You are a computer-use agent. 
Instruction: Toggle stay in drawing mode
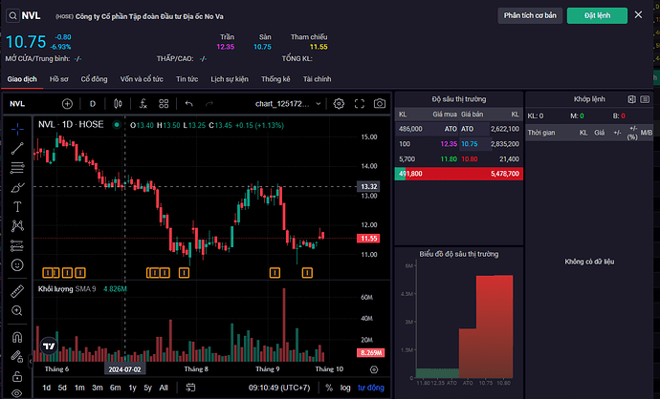click(17, 357)
